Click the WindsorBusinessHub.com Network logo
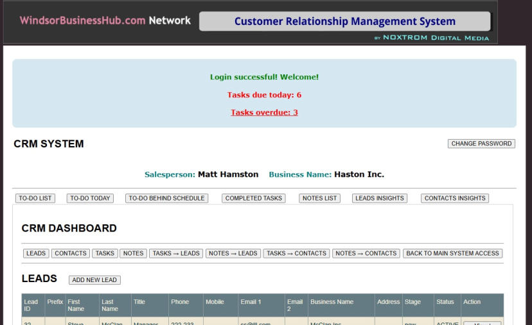 click(105, 21)
